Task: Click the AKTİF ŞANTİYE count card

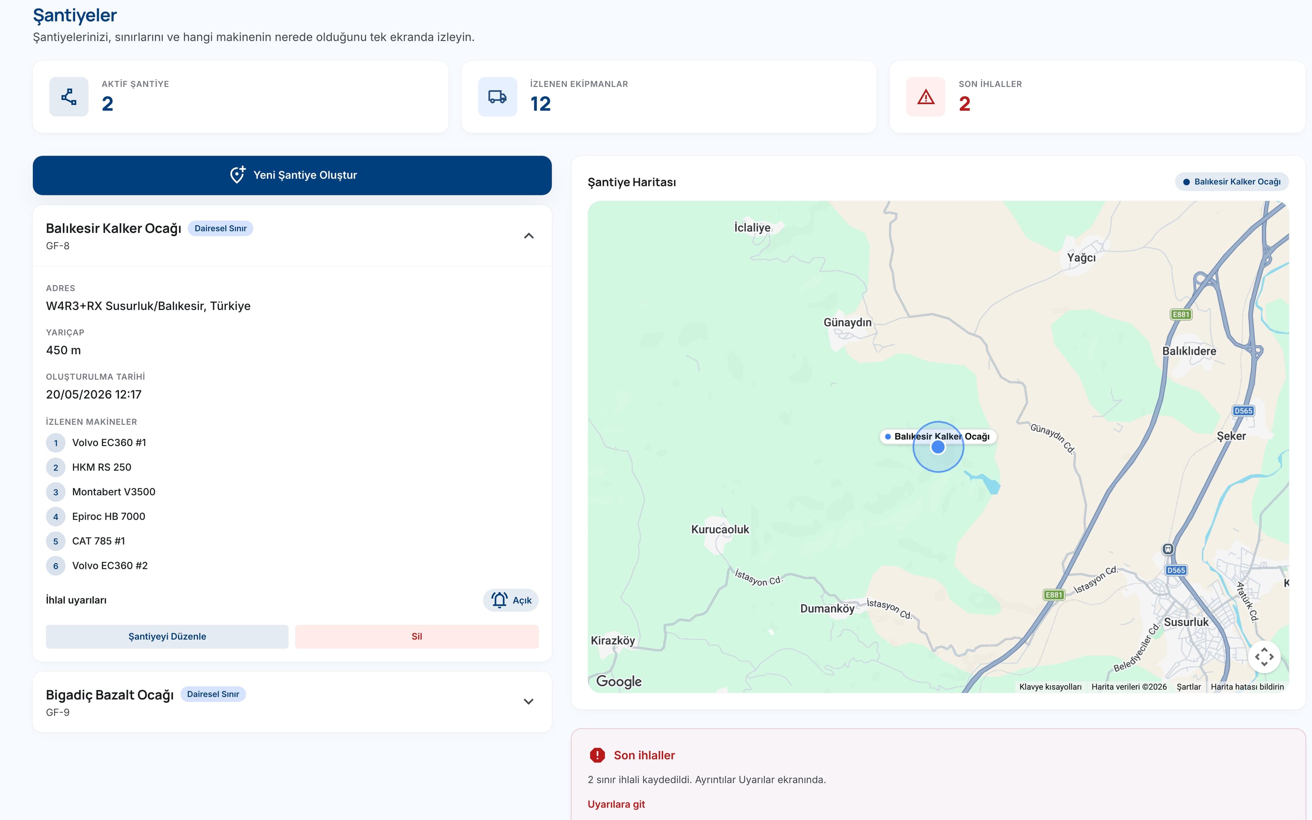Action: pyautogui.click(x=241, y=97)
